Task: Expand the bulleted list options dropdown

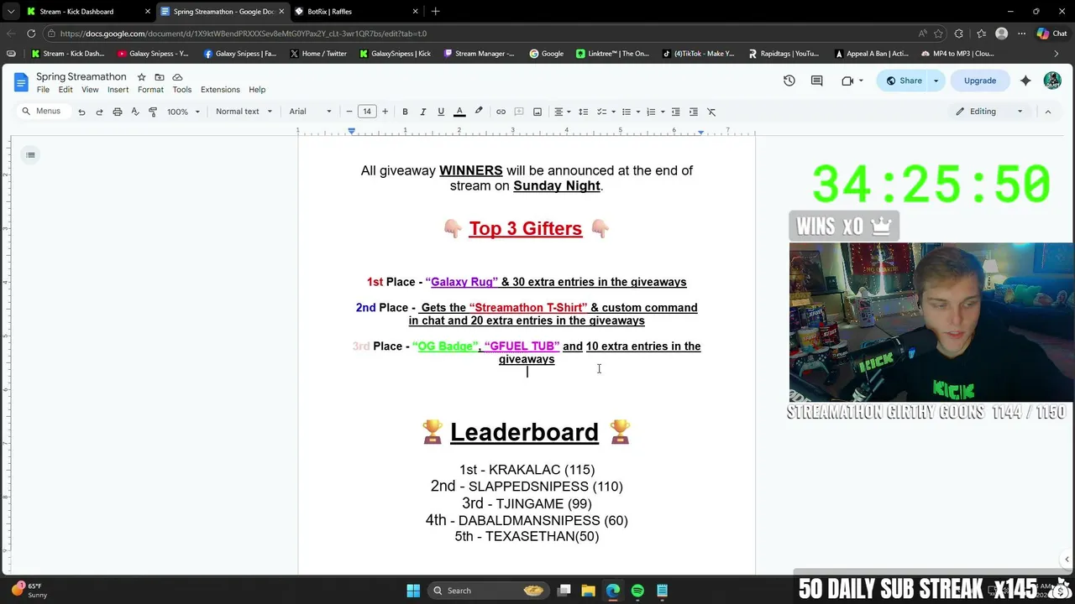Action: [638, 112]
